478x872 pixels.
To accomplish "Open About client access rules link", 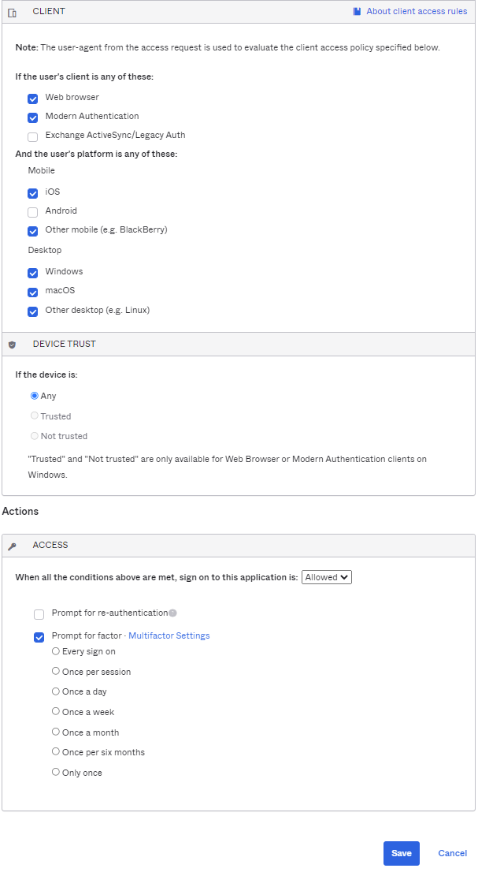I will point(417,12).
